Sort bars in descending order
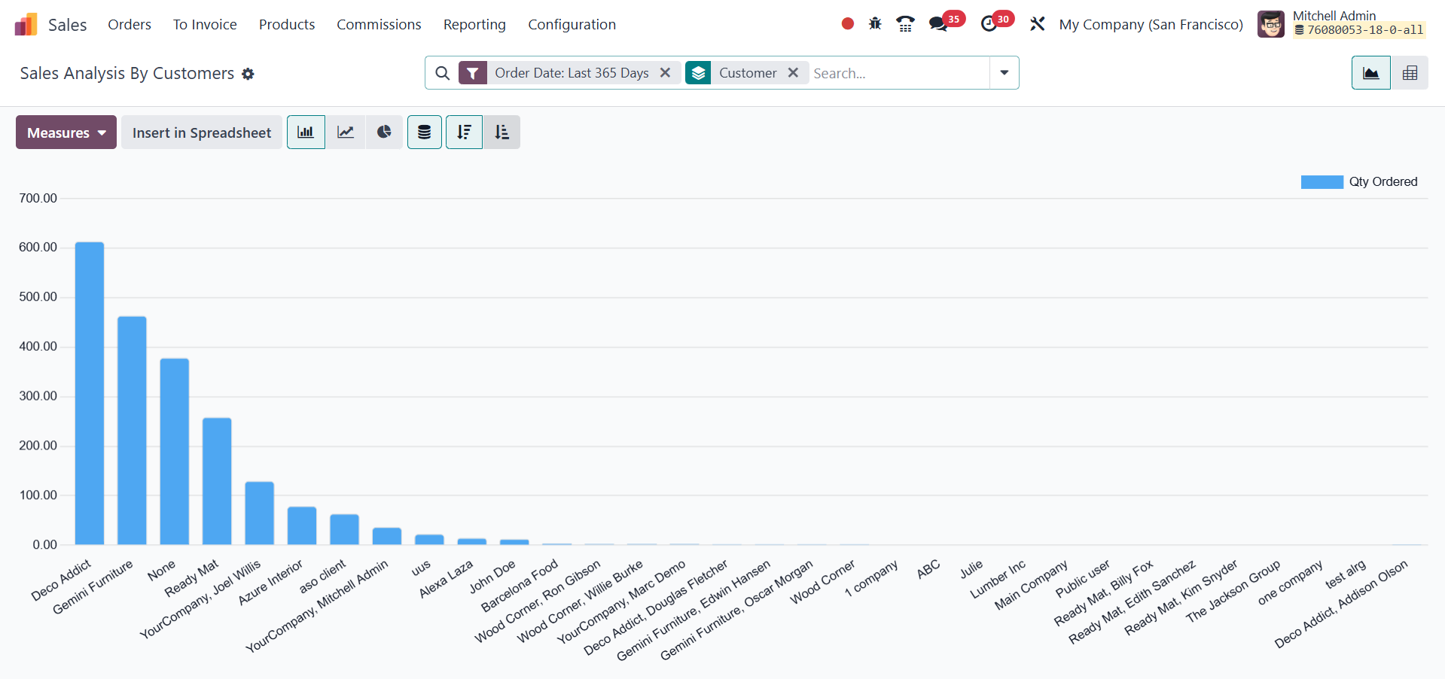This screenshot has height=679, width=1445. tap(464, 132)
